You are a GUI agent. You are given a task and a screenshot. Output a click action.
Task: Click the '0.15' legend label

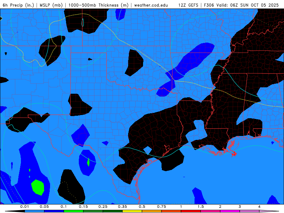click(83, 207)
